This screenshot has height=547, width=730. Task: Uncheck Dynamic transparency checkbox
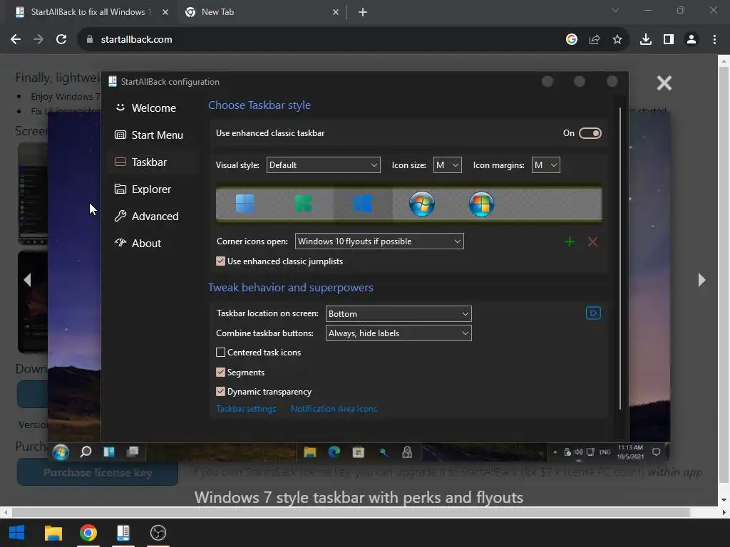[221, 392]
